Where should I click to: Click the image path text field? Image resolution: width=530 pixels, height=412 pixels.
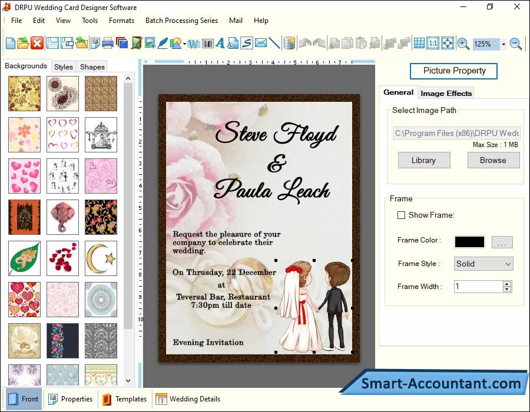[456, 133]
